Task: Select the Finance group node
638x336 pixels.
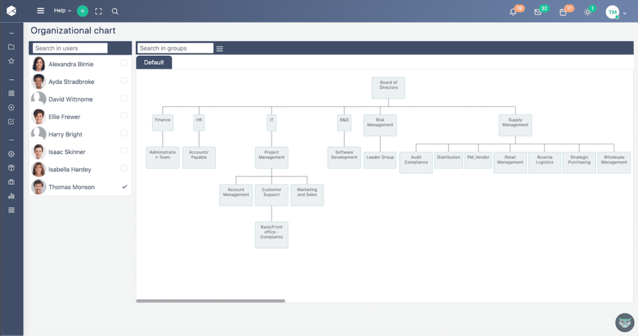Action: tap(163, 123)
